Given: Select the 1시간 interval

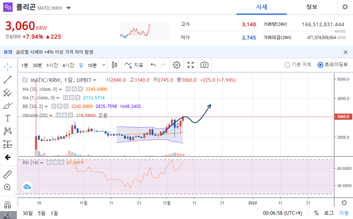Looking at the screenshot, I should (52, 65).
